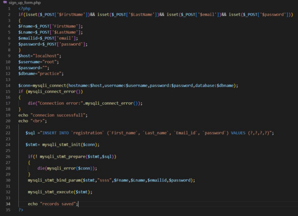This screenshot has width=298, height=216.
Task: Click the mysqli_connect call on line 14
Action: click(128, 86)
